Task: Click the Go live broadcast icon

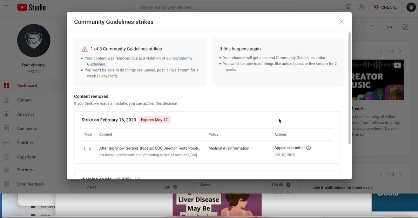Action: tap(389, 27)
